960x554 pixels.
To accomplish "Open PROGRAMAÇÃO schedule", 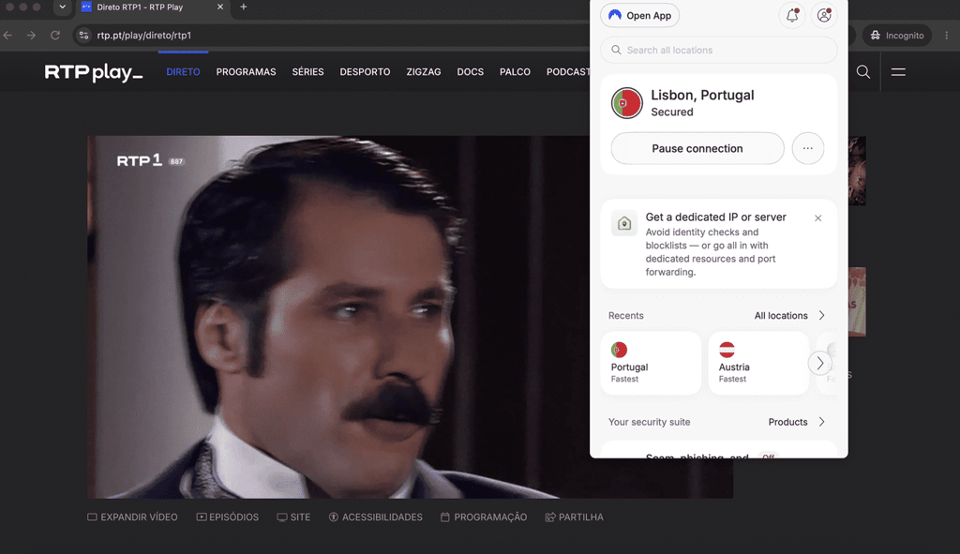I will coord(484,517).
